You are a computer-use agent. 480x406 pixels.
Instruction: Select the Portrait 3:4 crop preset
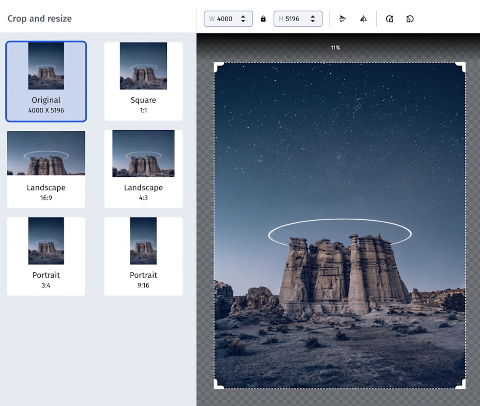[46, 256]
